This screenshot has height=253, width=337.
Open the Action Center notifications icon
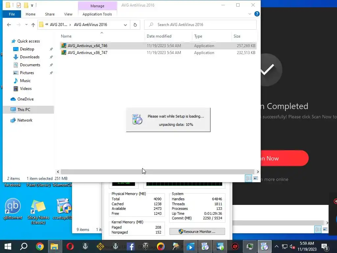click(325, 246)
